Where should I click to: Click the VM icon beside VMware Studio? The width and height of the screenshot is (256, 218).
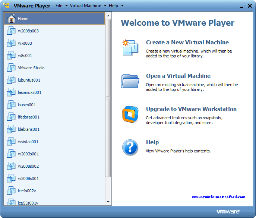pos(11,67)
